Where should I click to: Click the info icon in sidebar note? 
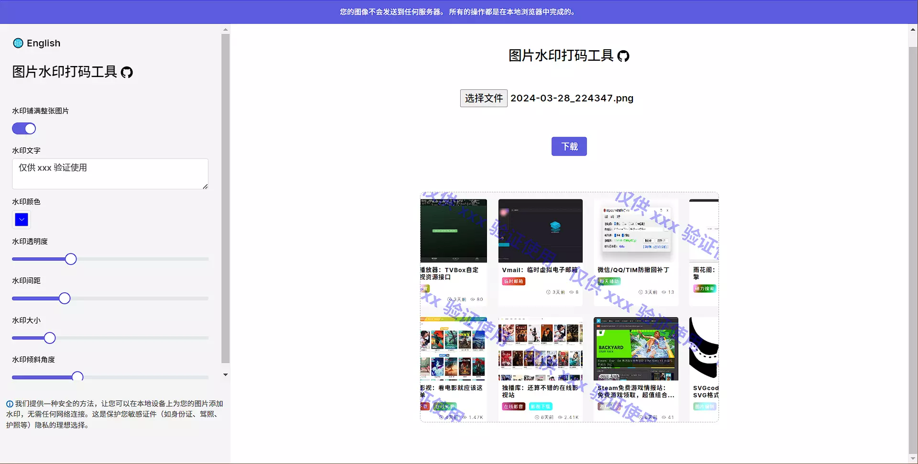click(x=10, y=404)
